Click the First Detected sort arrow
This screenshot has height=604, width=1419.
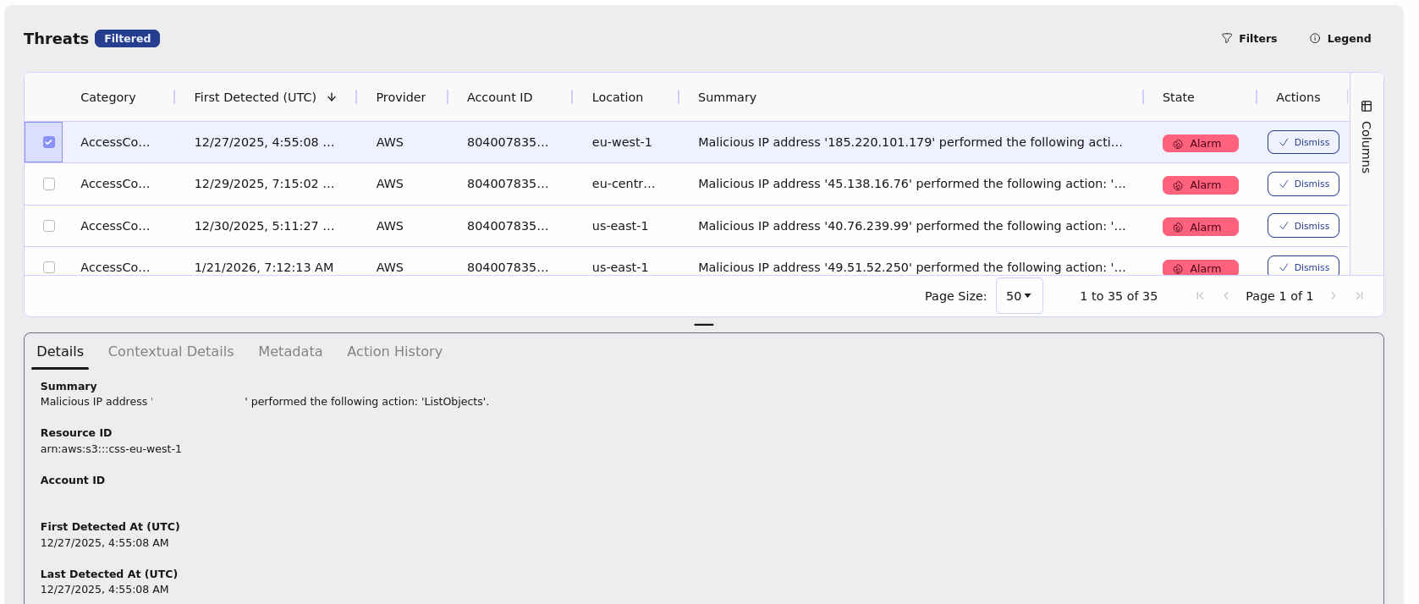(x=332, y=97)
